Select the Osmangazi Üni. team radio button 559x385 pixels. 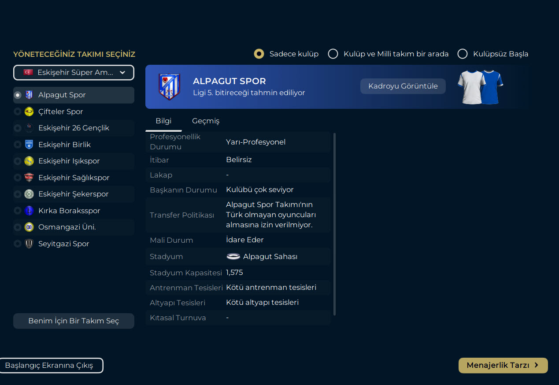[x=18, y=227]
